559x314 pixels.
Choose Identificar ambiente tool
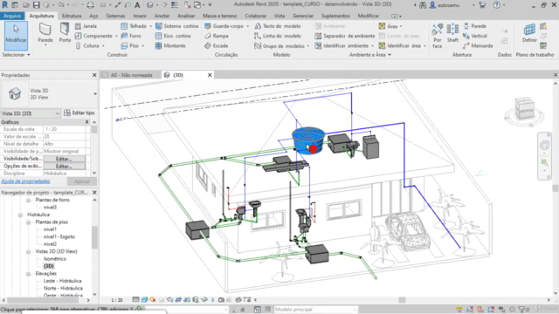tap(342, 46)
